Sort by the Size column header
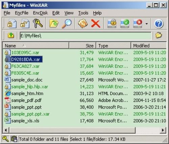Screen dimensions: 169x144 (x=82, y=46)
